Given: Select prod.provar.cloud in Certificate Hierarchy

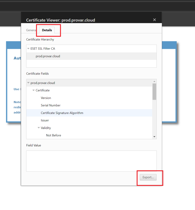Looking at the screenshot, I should pos(48,56).
